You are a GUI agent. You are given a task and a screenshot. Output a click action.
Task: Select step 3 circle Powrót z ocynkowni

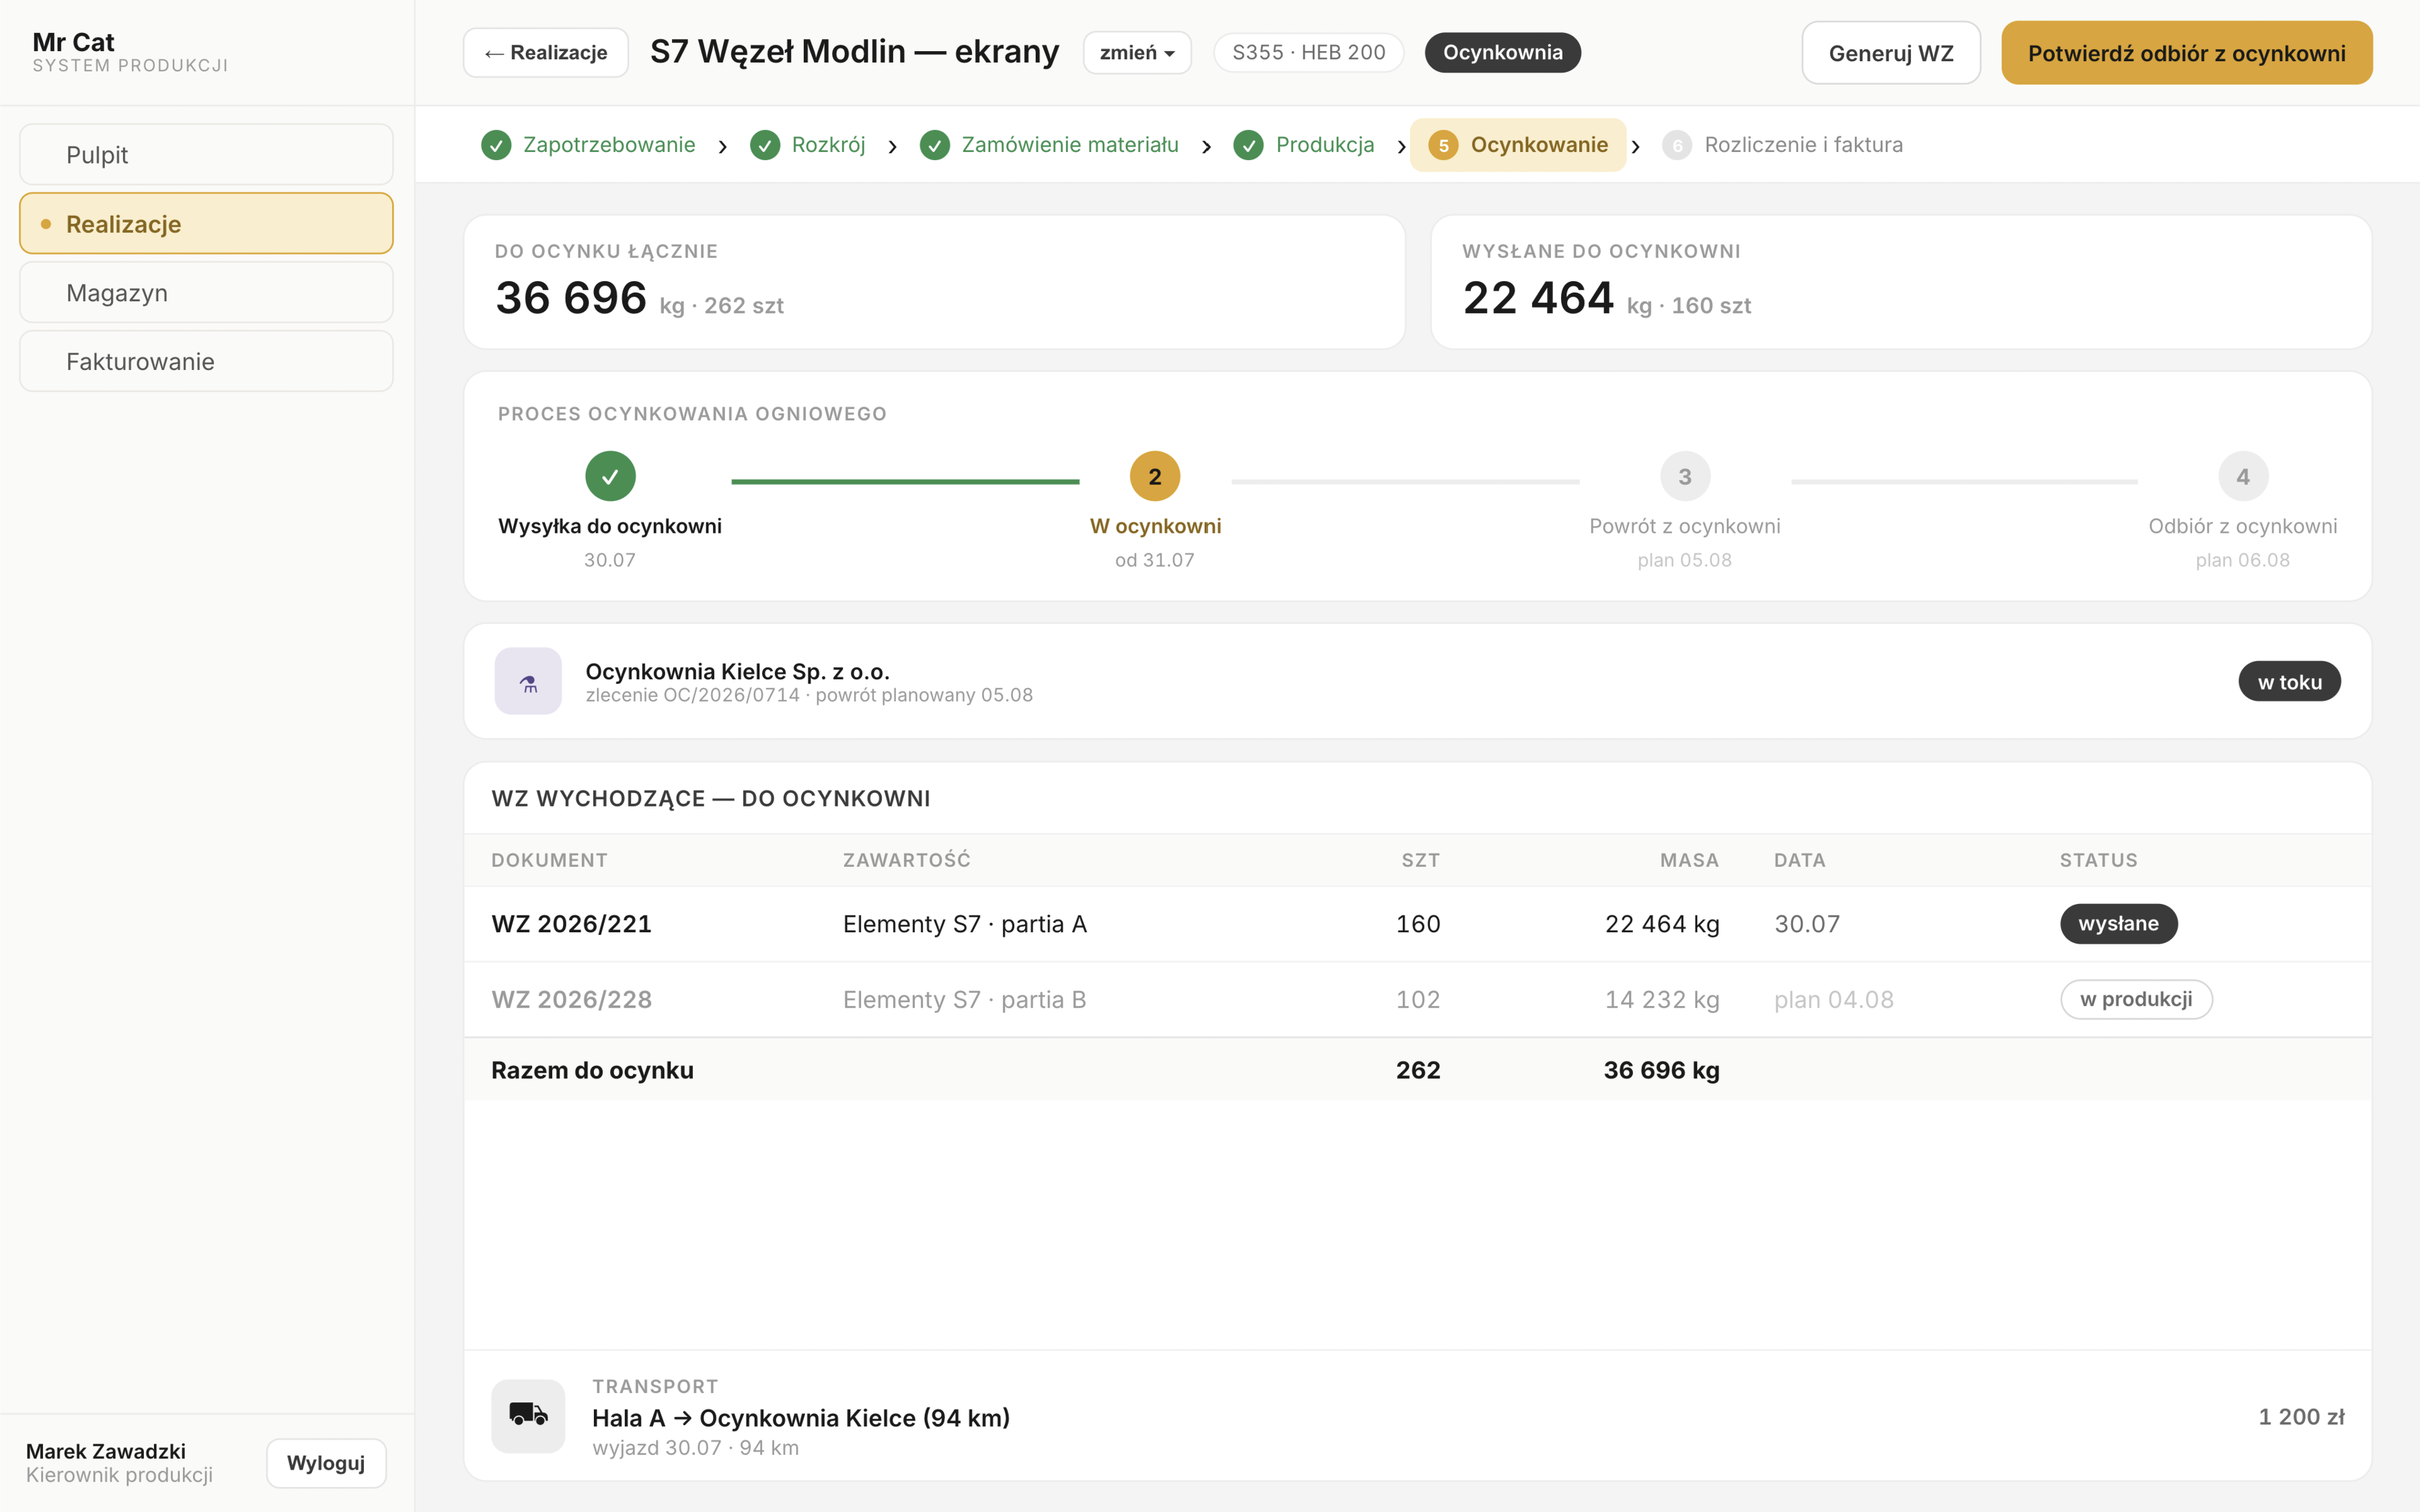pyautogui.click(x=1685, y=476)
